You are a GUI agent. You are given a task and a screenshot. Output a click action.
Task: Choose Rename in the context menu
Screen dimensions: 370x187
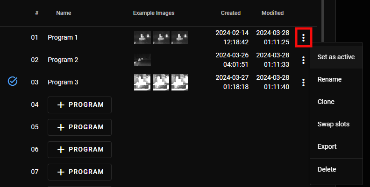(329, 80)
